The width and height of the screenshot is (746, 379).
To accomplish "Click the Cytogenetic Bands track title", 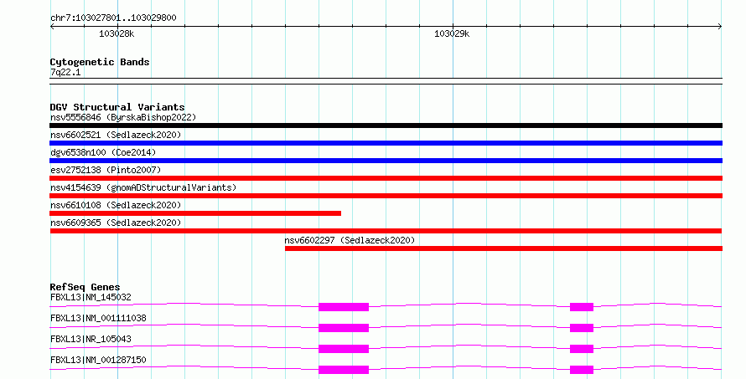I will click(x=100, y=62).
